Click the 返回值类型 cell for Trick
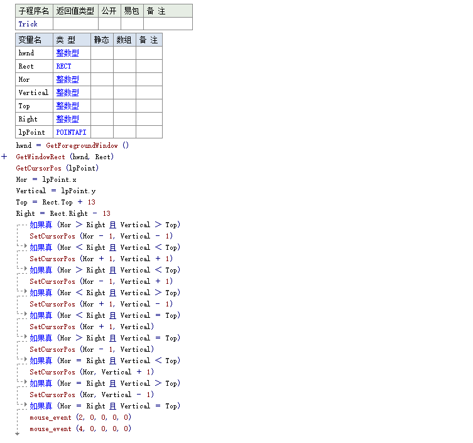473x443 pixels. (x=75, y=24)
